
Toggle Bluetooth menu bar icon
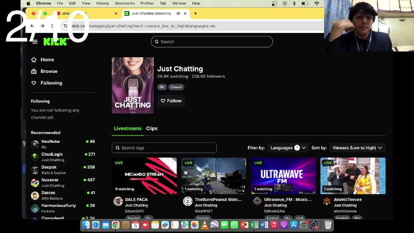(294, 3)
